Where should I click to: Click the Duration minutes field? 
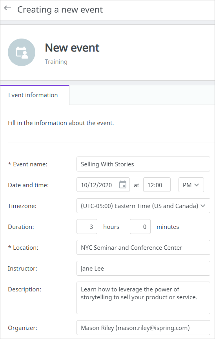(140, 227)
